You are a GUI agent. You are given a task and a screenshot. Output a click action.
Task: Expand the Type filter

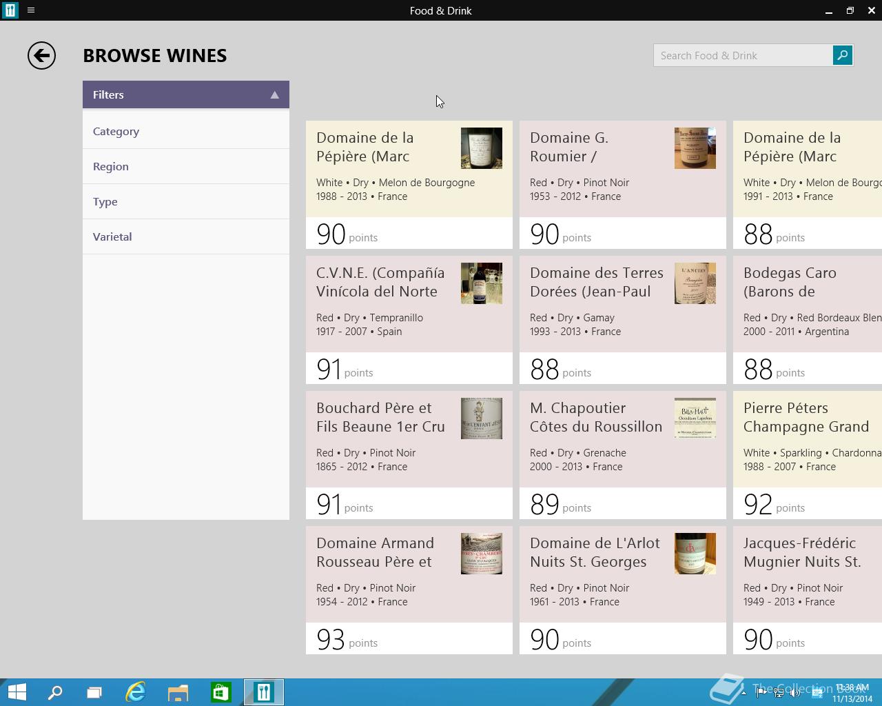coord(186,201)
